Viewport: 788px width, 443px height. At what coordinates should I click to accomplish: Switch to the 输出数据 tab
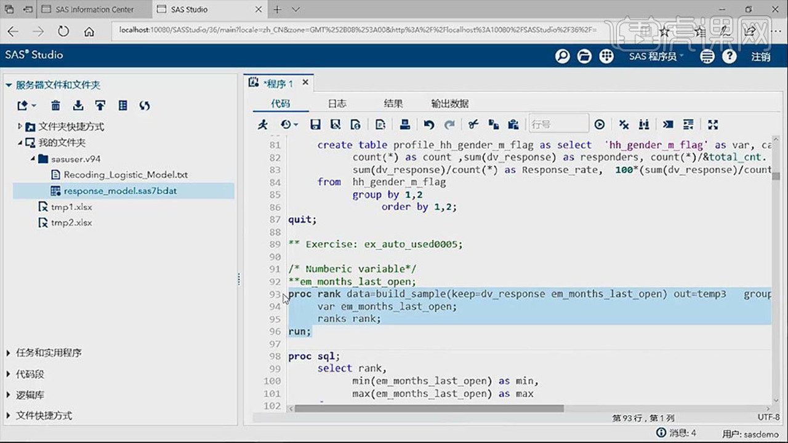pyautogui.click(x=450, y=103)
